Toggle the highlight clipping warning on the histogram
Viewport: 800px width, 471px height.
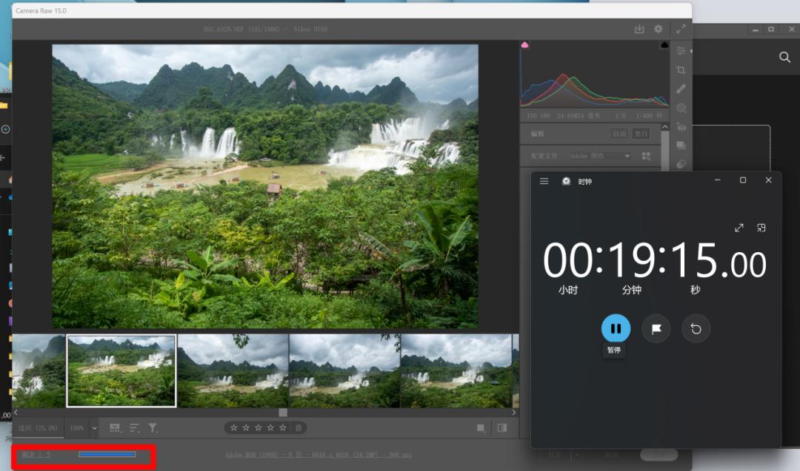pyautogui.click(x=664, y=44)
